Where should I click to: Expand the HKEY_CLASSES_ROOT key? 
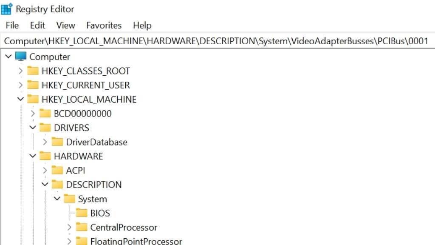[20, 71]
